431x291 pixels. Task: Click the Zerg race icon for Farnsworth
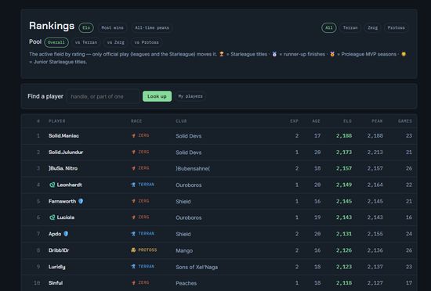pos(133,201)
